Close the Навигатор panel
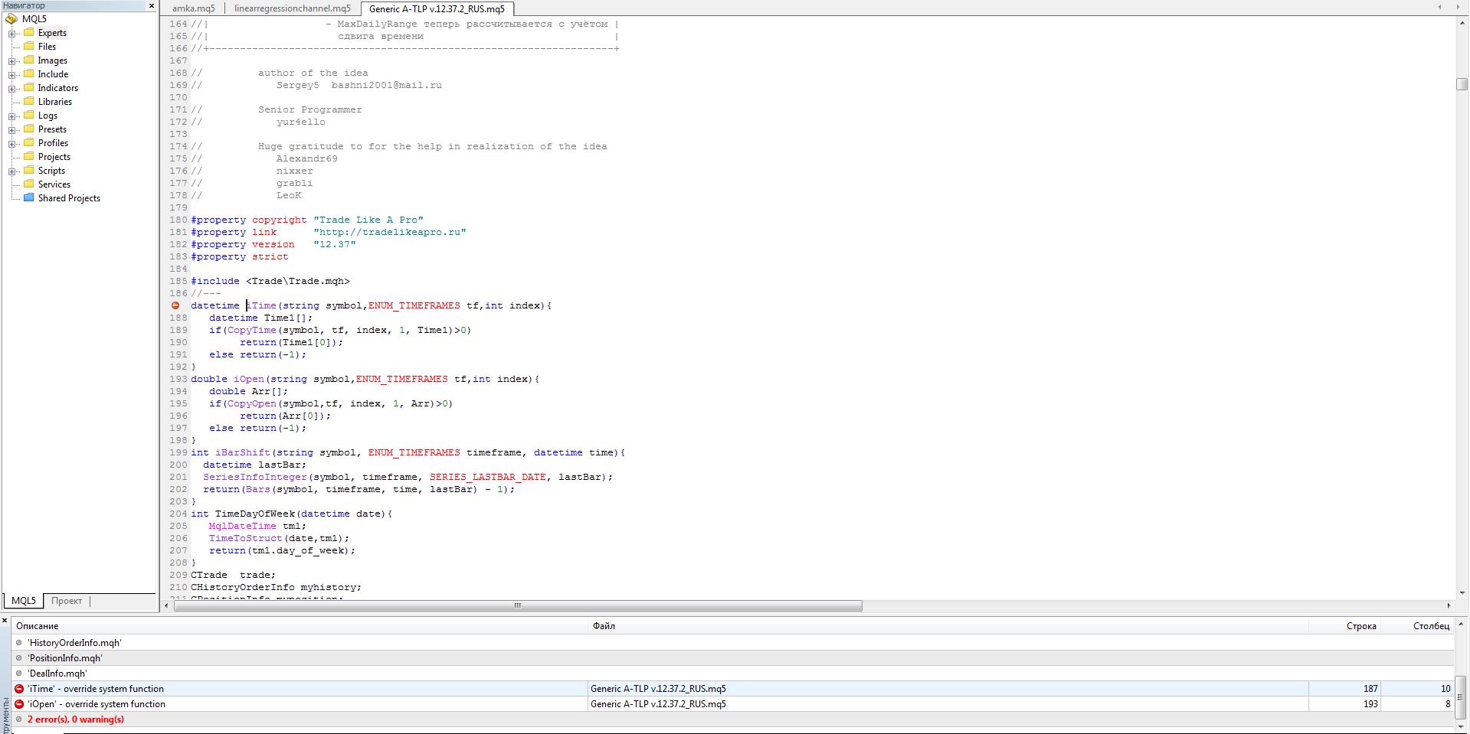Screen dimensions: 1470x734 tap(151, 5)
